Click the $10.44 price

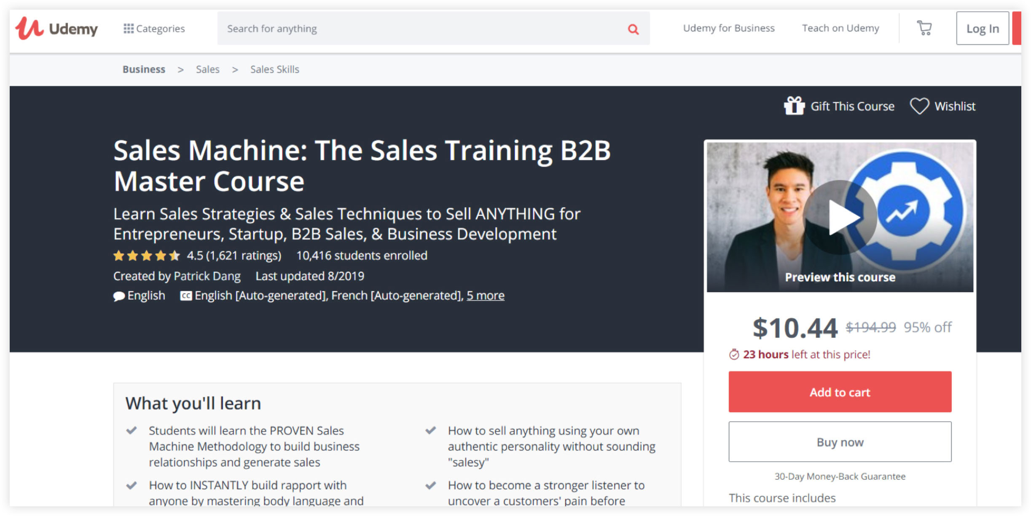click(x=795, y=328)
